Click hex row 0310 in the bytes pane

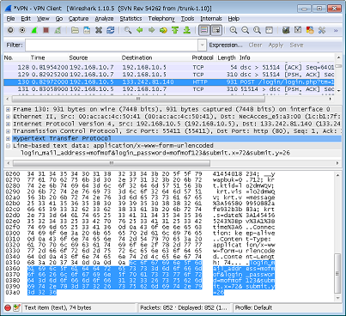[x=140, y=239]
